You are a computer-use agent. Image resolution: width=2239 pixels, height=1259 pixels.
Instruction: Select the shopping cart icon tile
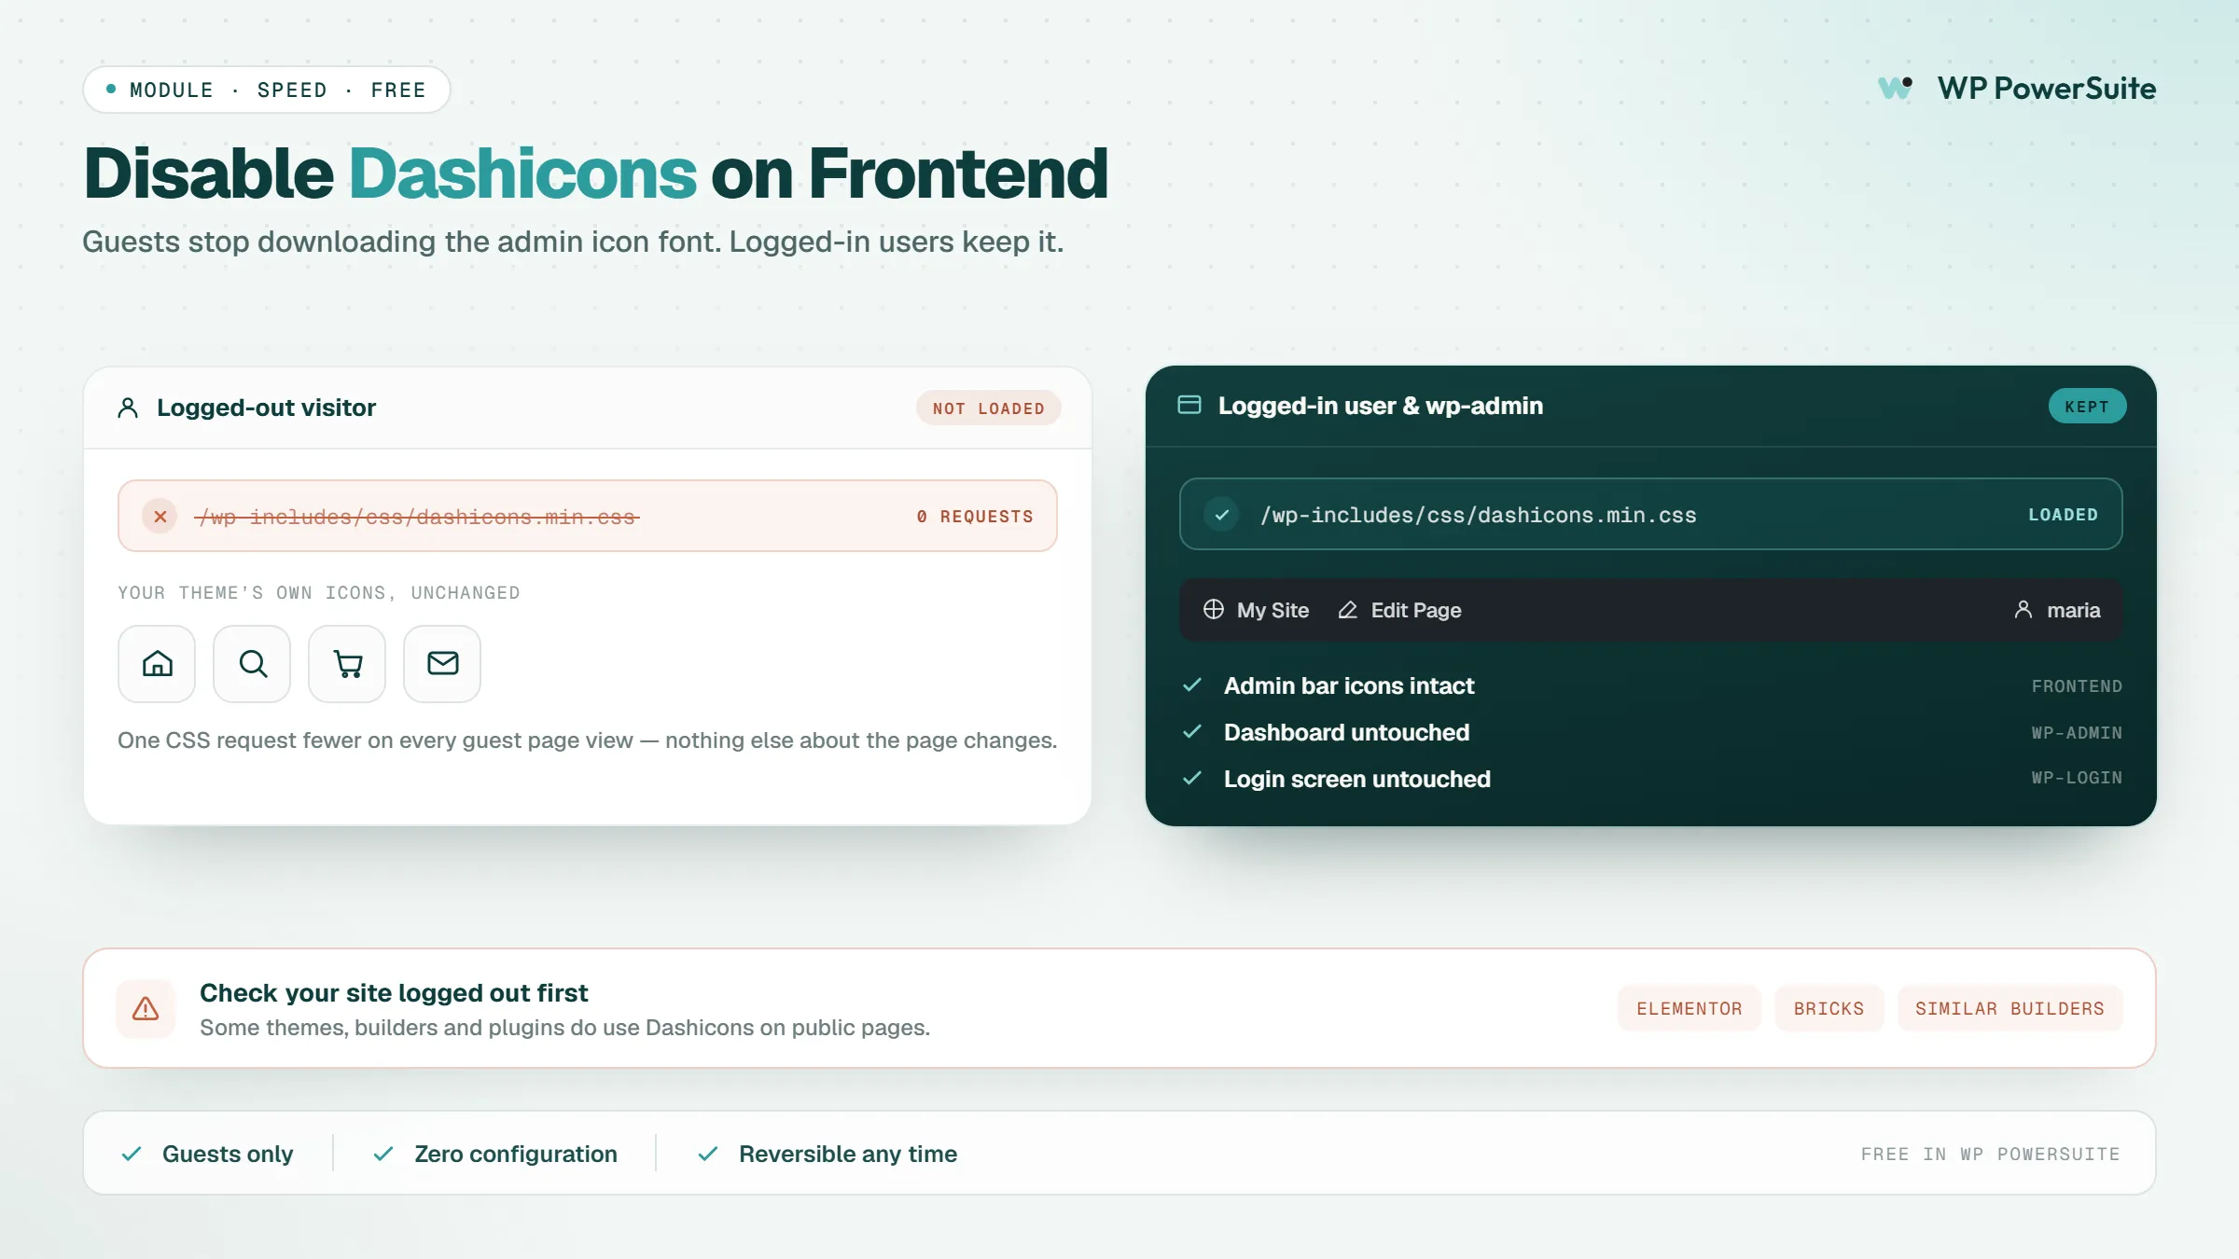point(347,664)
